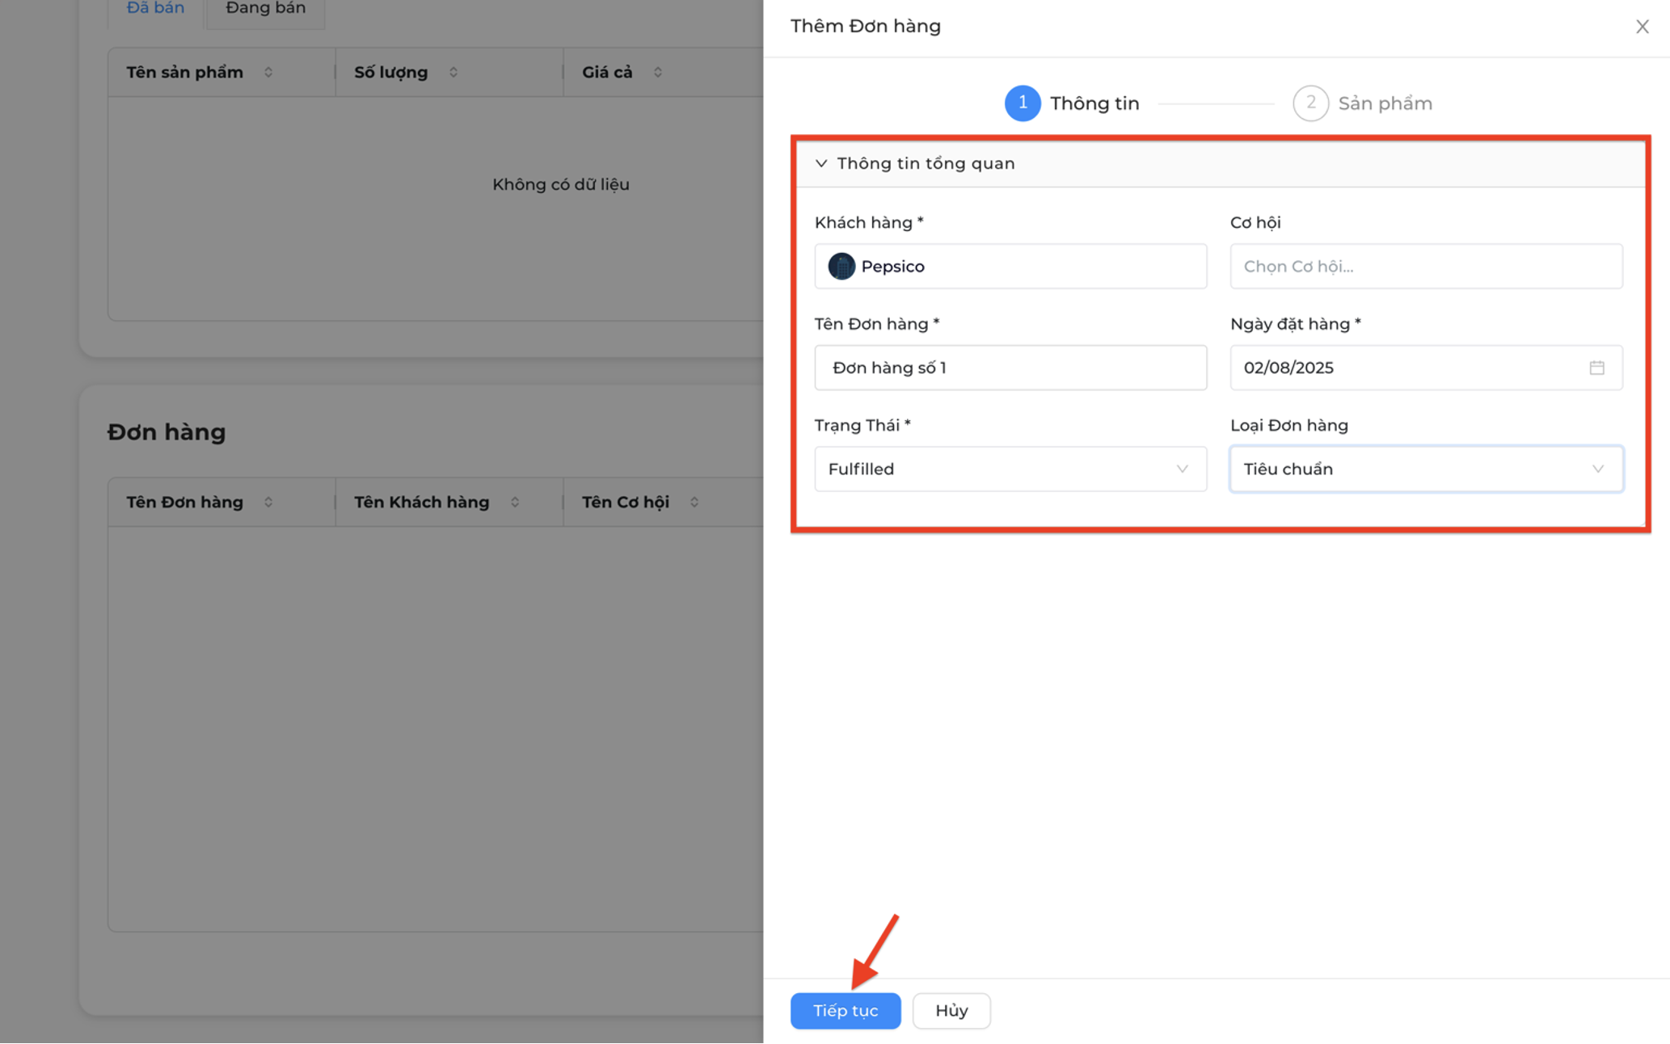Click the Hủy button
This screenshot has width=1670, height=1044.
click(951, 1010)
